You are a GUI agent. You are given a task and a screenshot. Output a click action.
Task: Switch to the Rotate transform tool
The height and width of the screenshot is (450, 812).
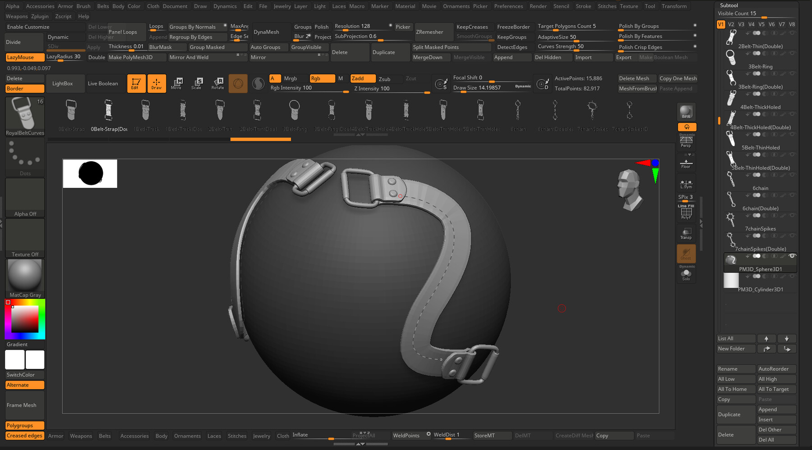[217, 83]
